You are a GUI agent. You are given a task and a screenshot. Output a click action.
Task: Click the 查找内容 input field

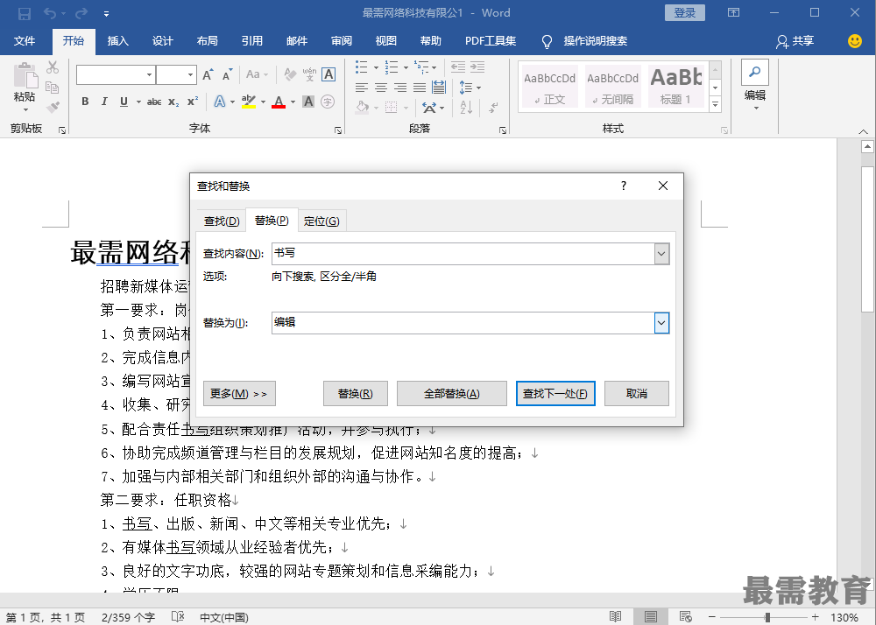pos(463,254)
